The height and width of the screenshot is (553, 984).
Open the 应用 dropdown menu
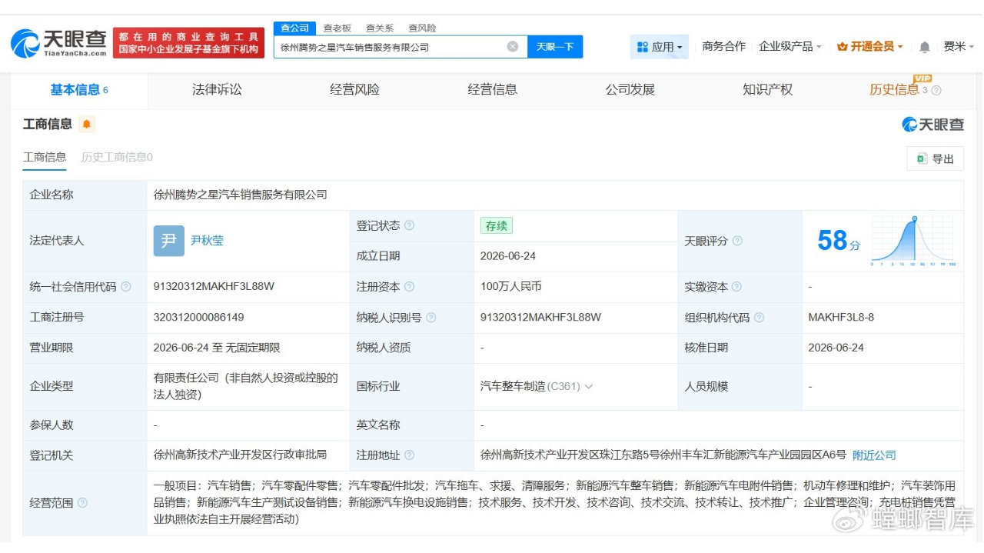pyautogui.click(x=660, y=47)
